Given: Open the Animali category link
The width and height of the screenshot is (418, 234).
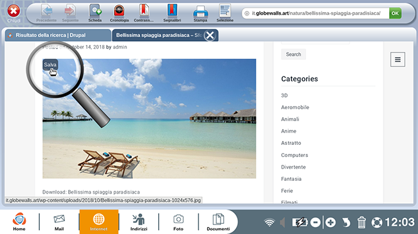Looking at the screenshot, I should pos(290,119).
